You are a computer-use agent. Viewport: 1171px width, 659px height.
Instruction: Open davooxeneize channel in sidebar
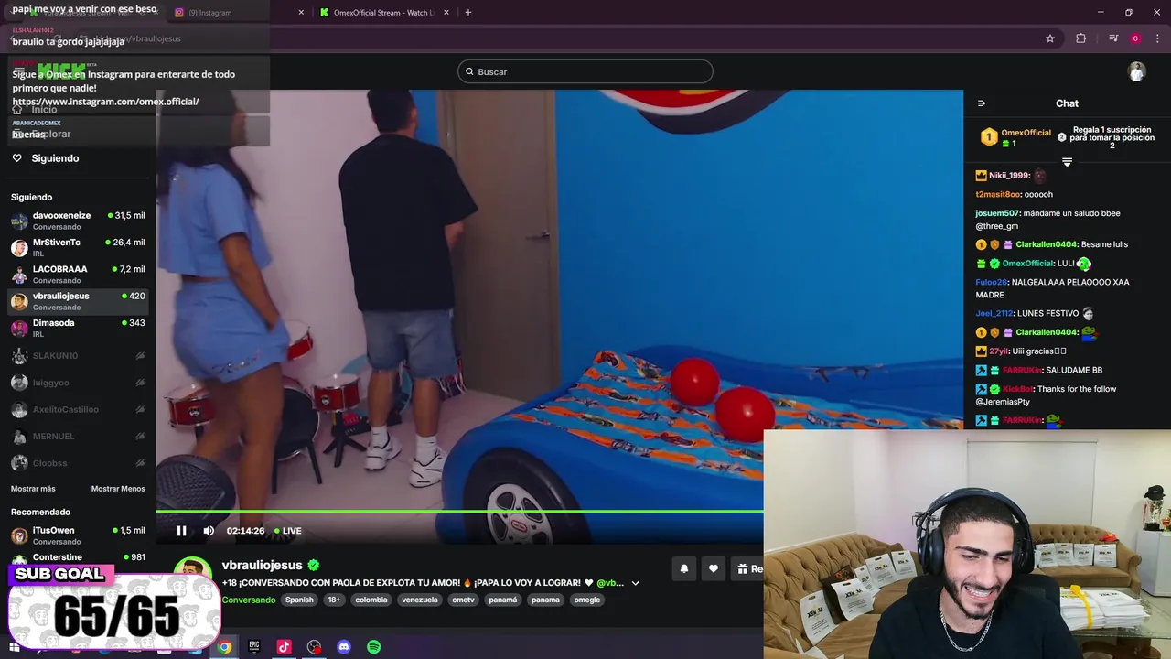click(x=78, y=221)
